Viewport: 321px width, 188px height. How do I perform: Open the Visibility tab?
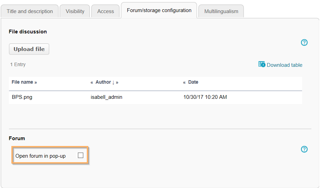coord(75,11)
